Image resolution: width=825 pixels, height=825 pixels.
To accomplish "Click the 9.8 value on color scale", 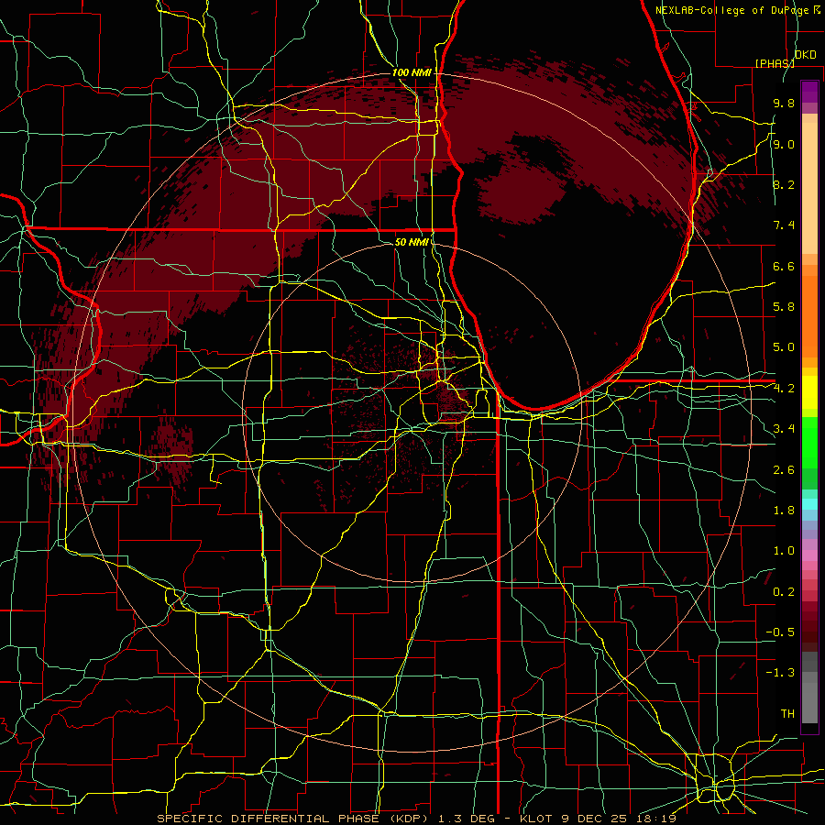I will [x=784, y=104].
